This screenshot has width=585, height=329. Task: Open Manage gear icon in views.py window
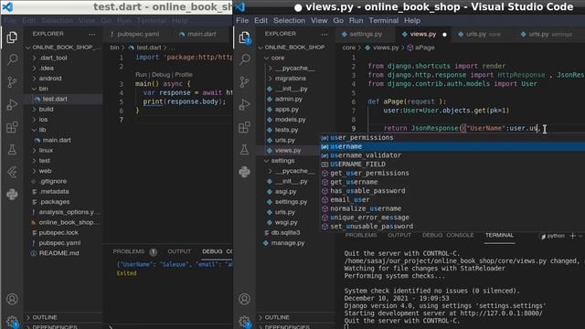click(x=244, y=322)
